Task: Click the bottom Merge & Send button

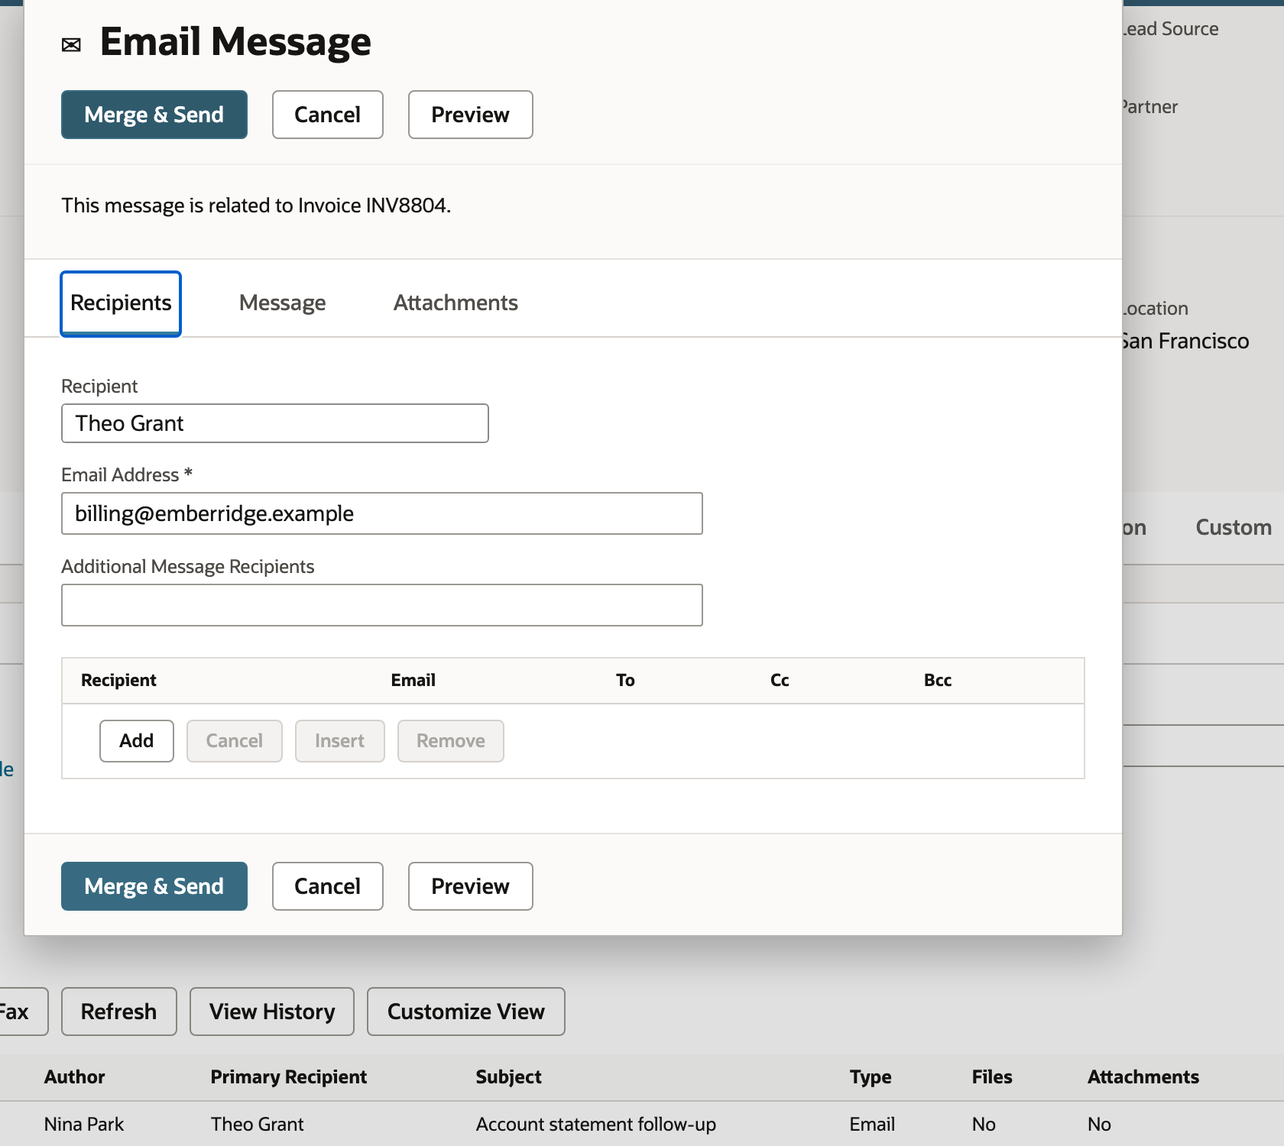Action: (154, 886)
